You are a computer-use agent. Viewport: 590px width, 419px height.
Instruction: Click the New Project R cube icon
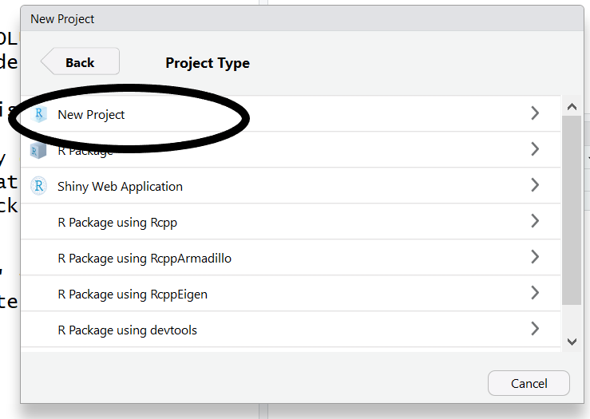[39, 114]
